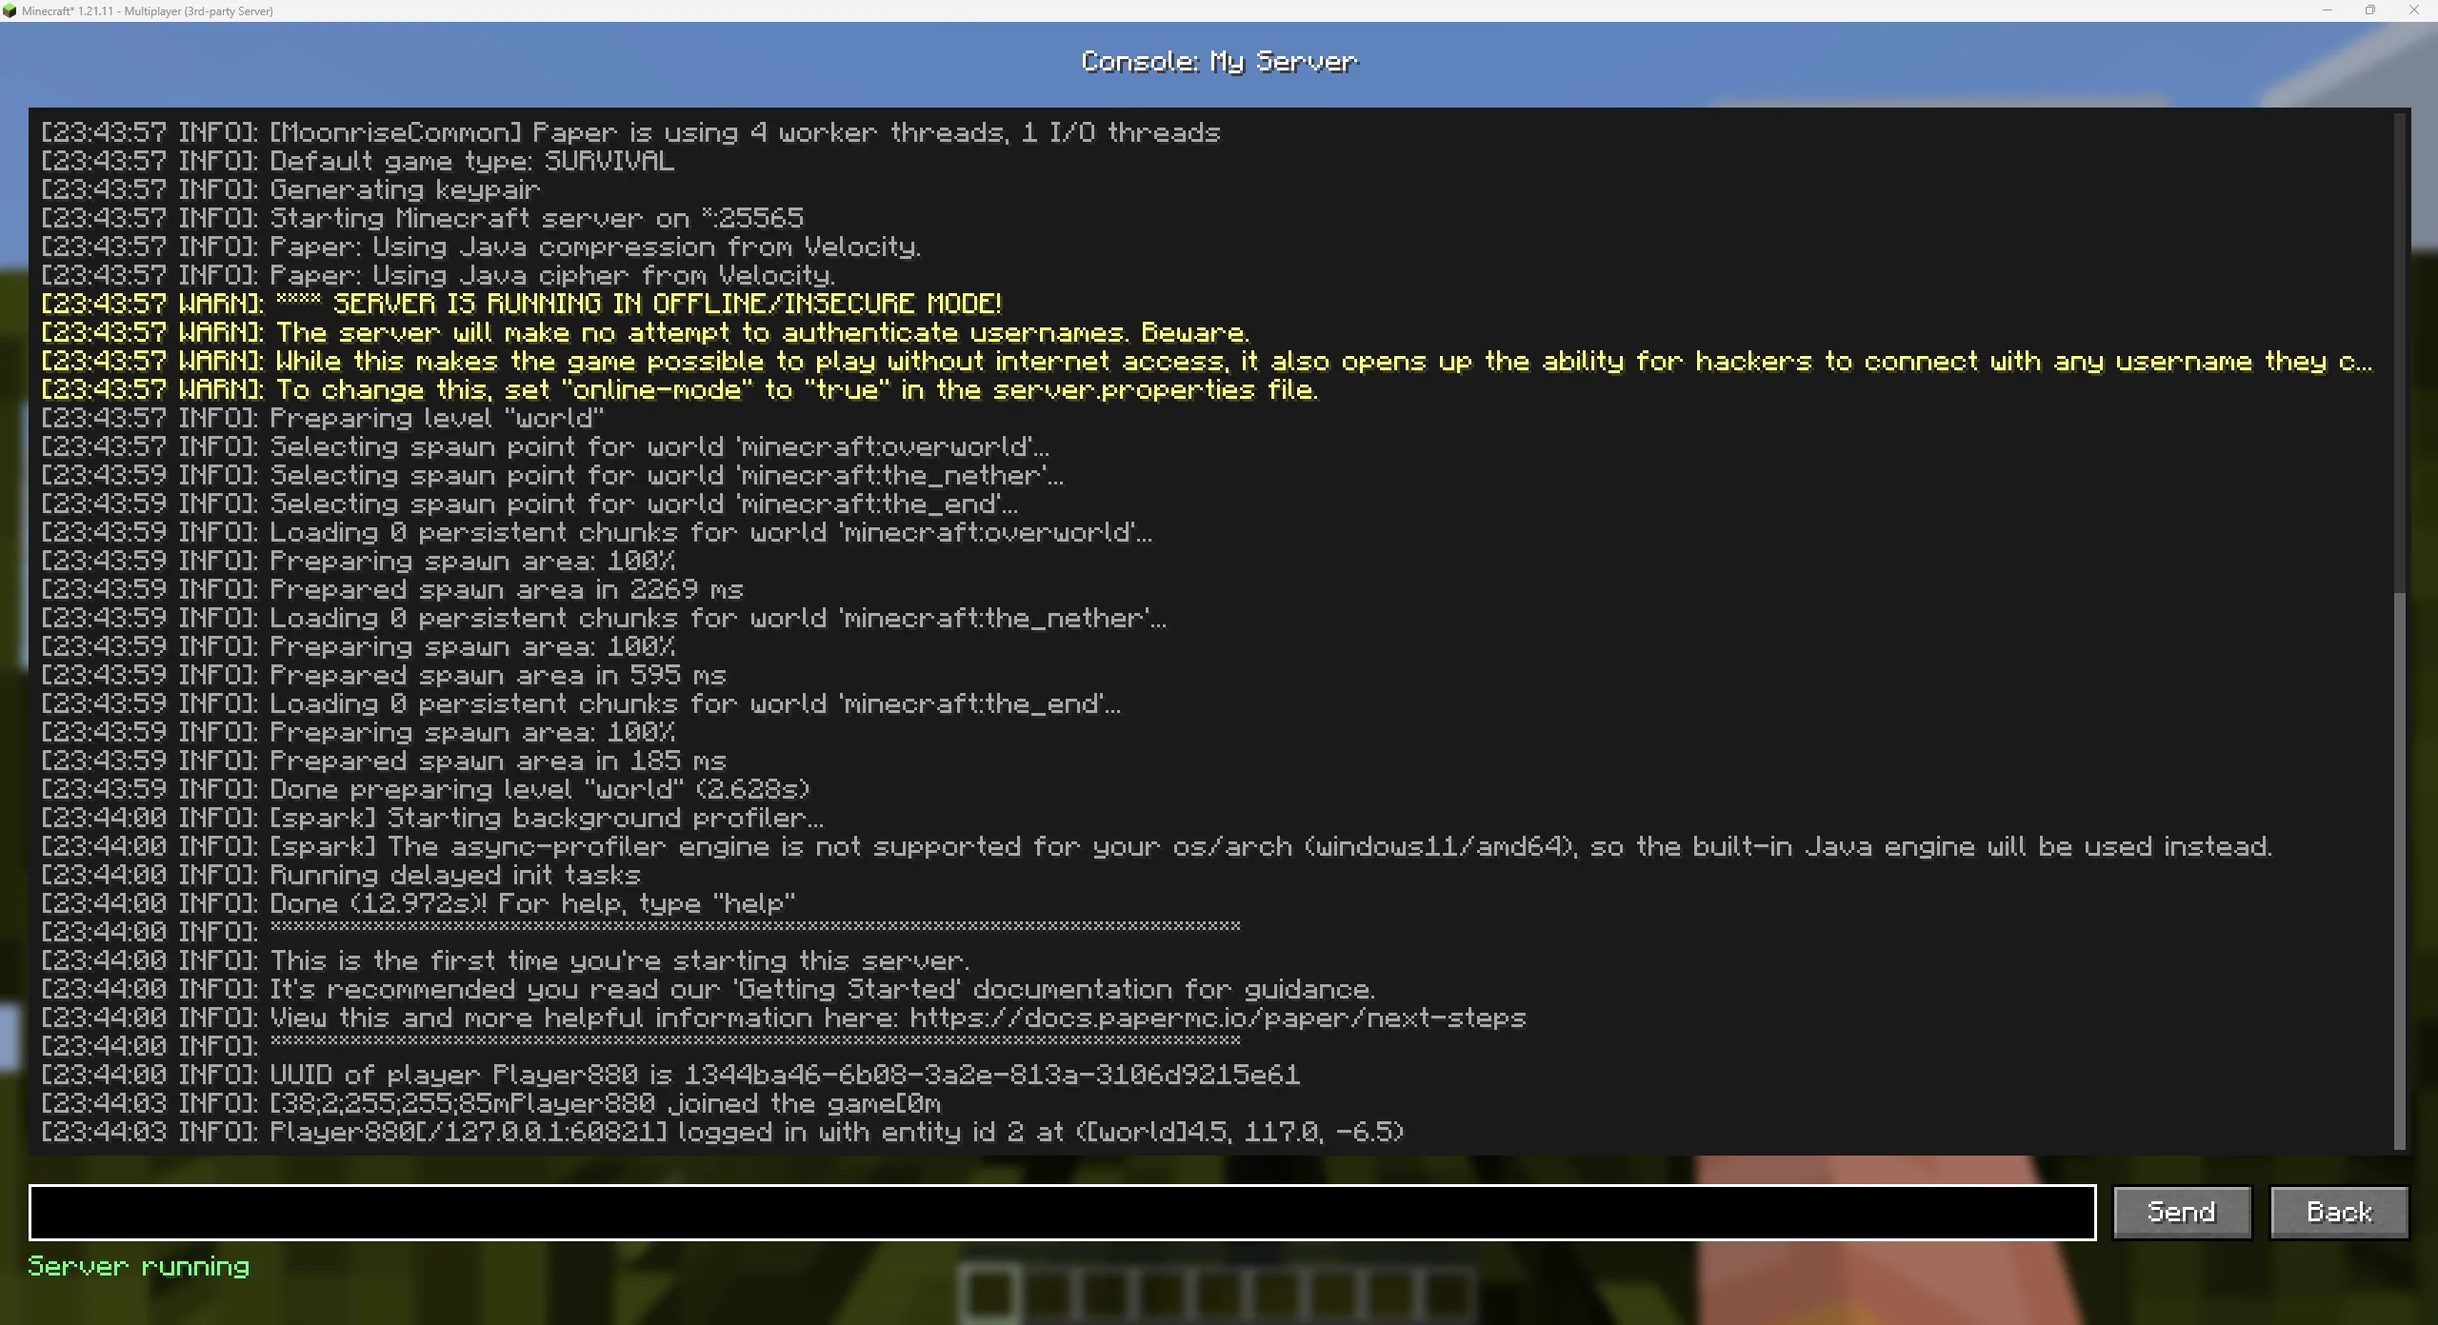Click the 'Prepared spawn area in 2269 ms' line
2438x1325 pixels.
click(x=391, y=589)
